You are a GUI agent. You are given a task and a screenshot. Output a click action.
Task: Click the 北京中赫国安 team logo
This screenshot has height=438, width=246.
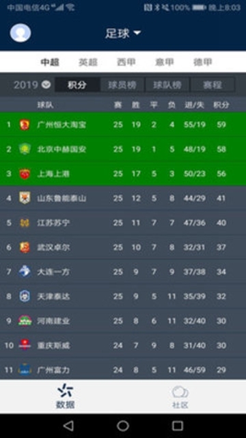[25, 149]
